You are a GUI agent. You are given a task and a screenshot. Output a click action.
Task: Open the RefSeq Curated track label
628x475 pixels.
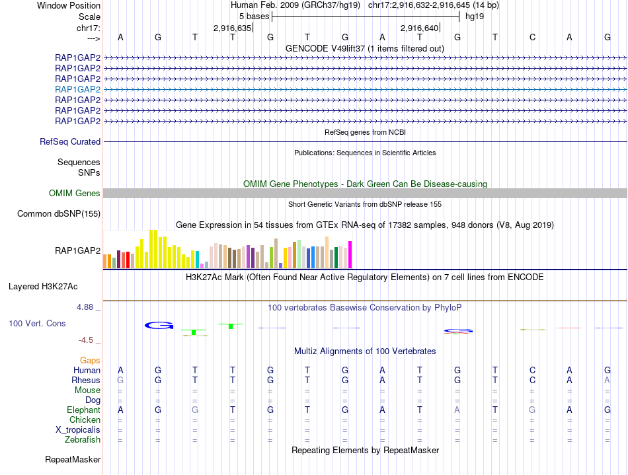point(70,141)
